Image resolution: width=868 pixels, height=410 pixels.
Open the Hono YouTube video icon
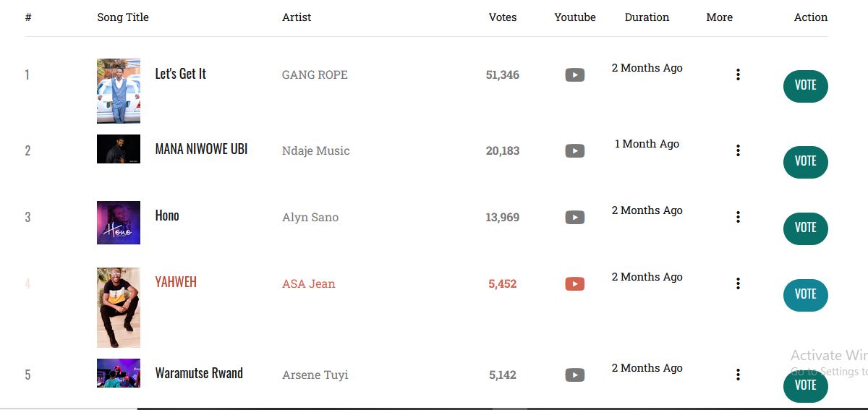[574, 217]
